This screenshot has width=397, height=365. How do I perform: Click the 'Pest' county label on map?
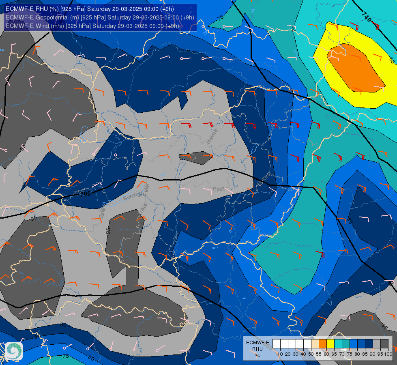218,189
